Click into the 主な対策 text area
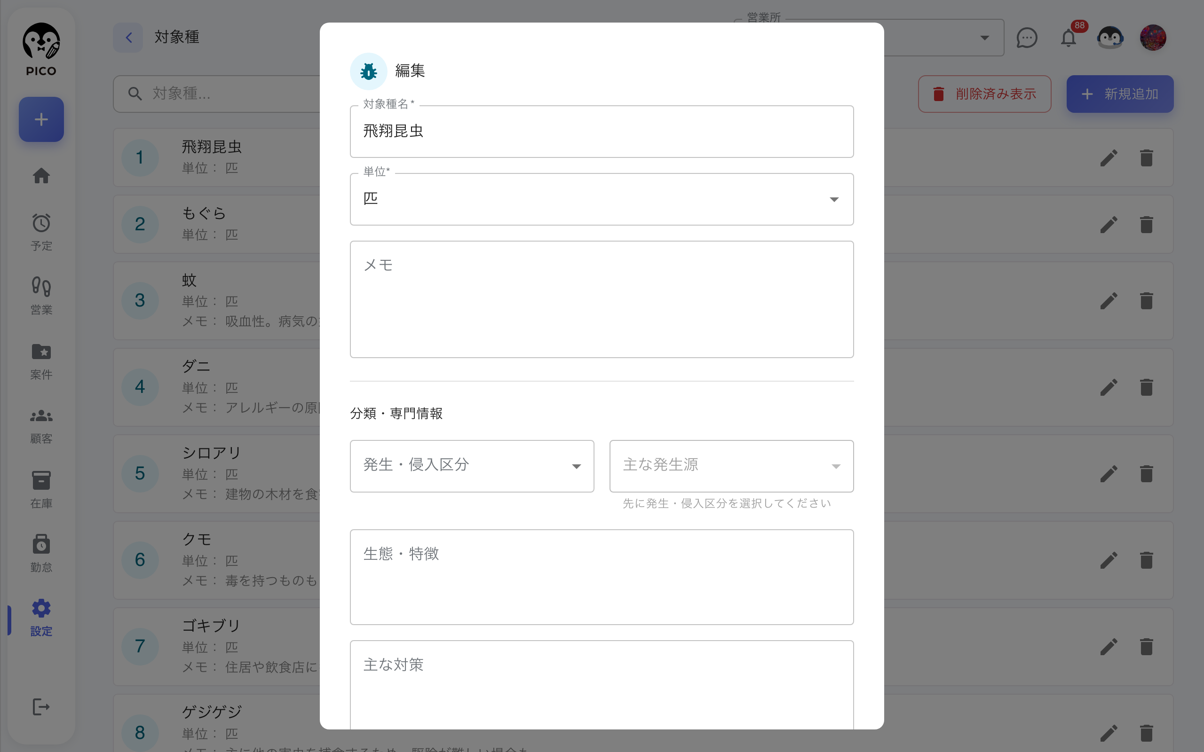The width and height of the screenshot is (1204, 752). tap(602, 685)
